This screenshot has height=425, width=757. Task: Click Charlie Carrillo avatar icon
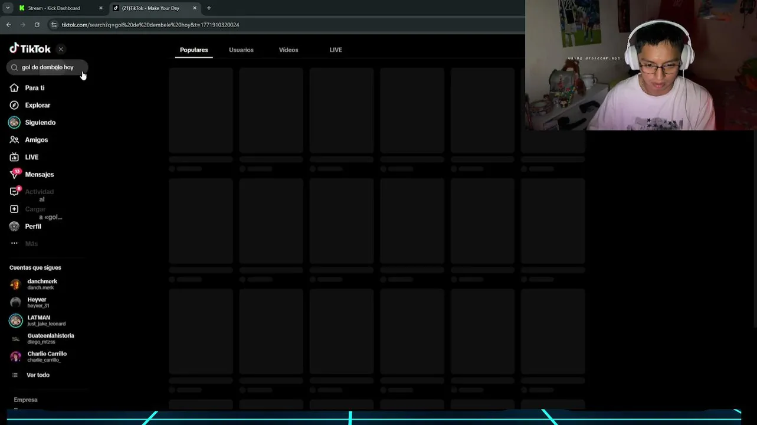coord(15,357)
